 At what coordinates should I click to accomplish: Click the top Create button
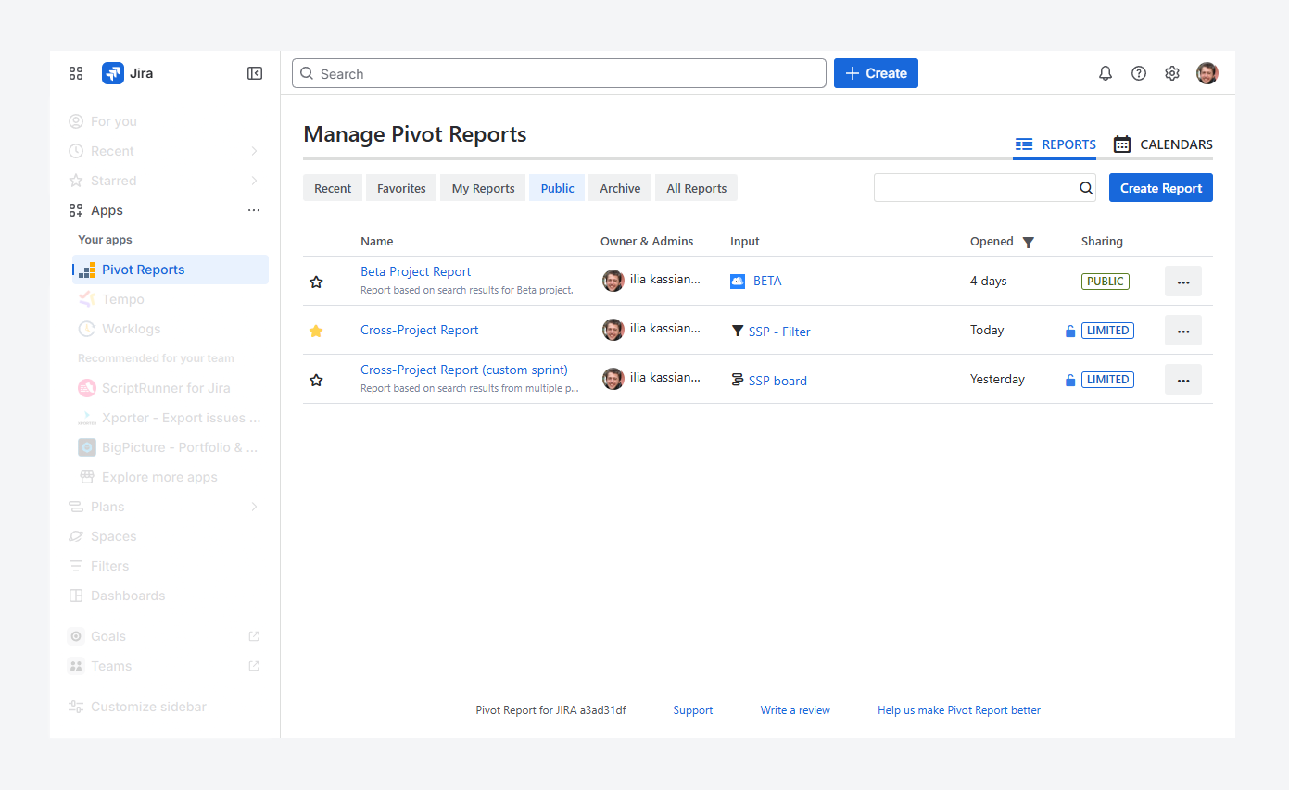pos(876,73)
